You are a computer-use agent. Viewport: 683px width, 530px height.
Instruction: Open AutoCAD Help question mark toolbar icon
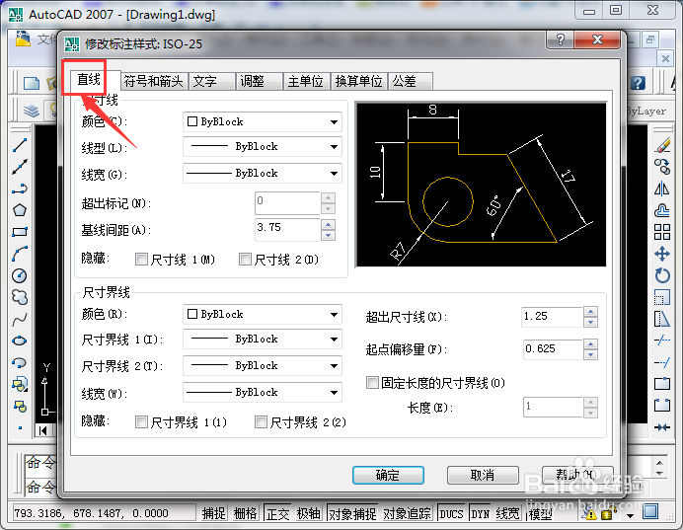click(x=638, y=82)
